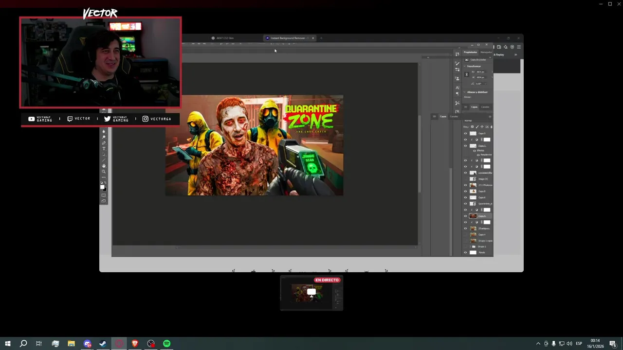Close the Instant Background Remover tab
Image resolution: width=623 pixels, height=350 pixels.
click(x=313, y=38)
